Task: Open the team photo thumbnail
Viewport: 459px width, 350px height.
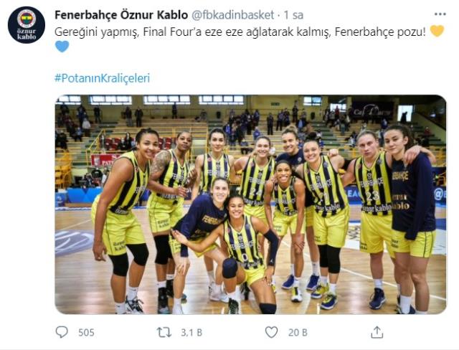Action: pyautogui.click(x=250, y=204)
